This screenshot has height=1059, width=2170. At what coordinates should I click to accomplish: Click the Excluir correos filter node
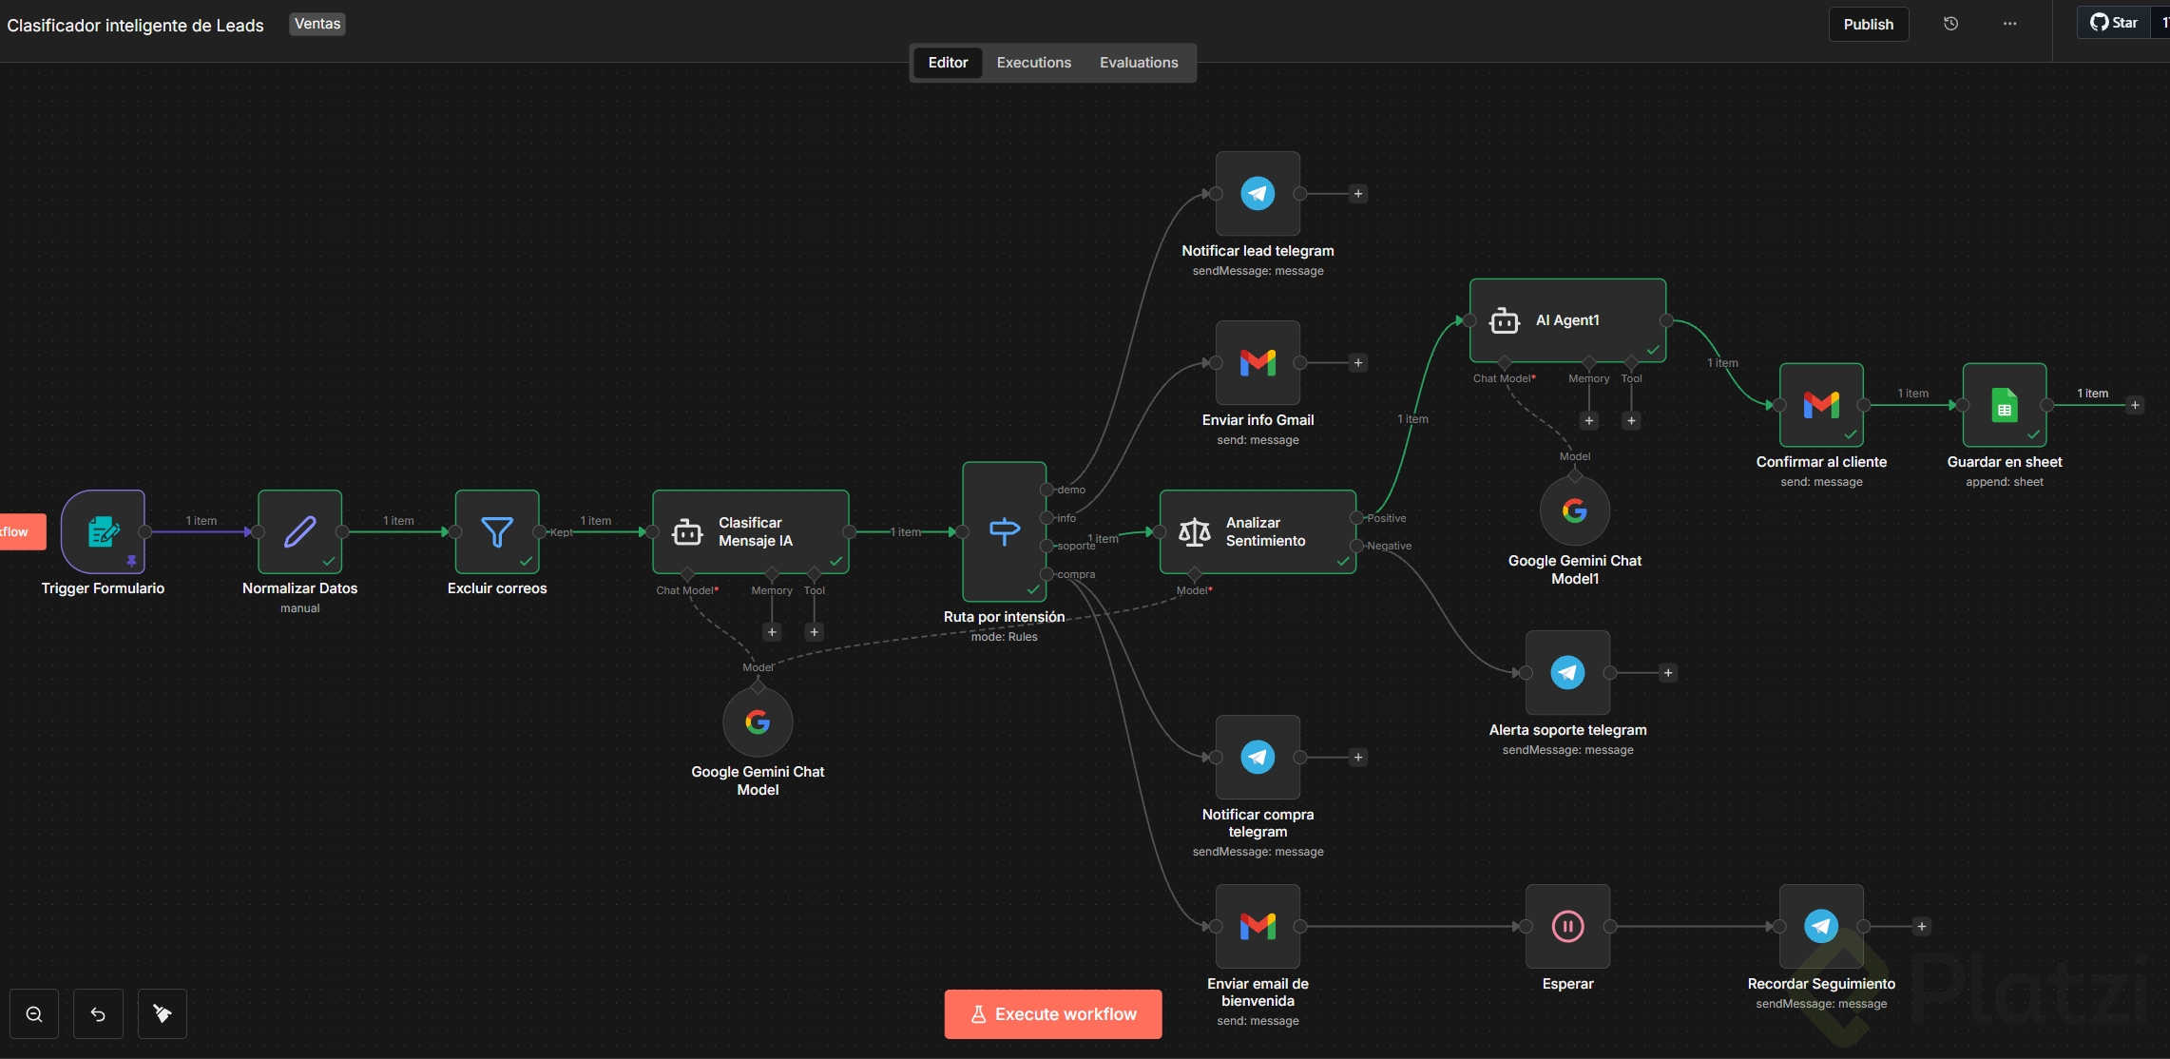pyautogui.click(x=497, y=531)
